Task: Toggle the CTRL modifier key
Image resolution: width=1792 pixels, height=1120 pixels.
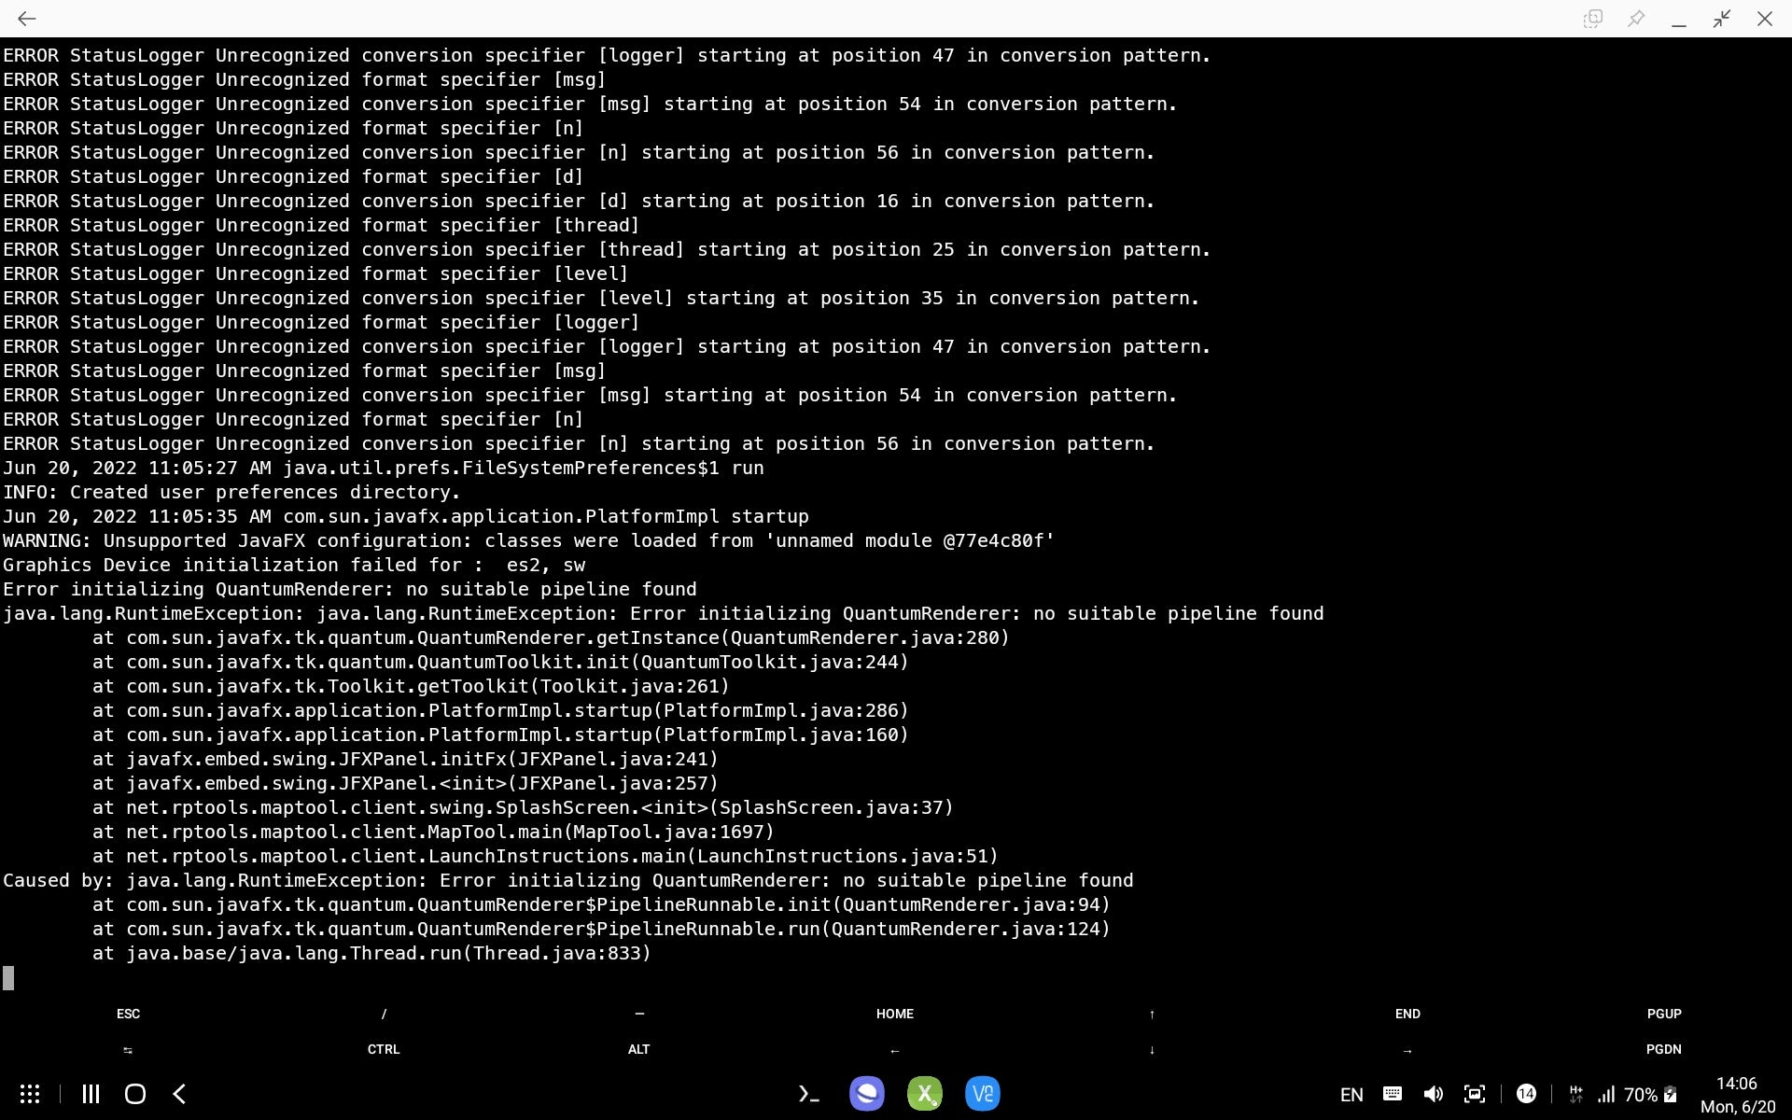Action: [384, 1049]
